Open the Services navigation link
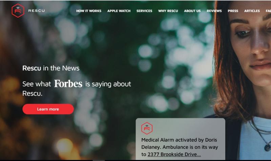 coord(144,11)
